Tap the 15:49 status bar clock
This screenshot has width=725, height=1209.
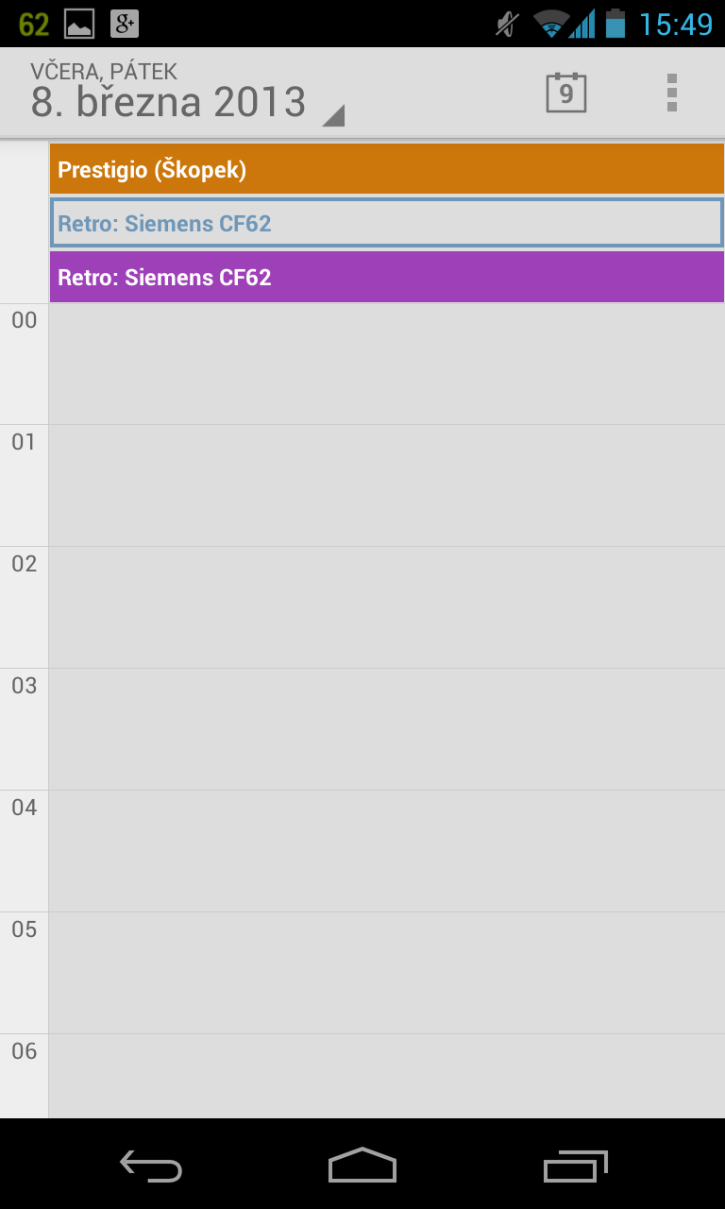[676, 25]
